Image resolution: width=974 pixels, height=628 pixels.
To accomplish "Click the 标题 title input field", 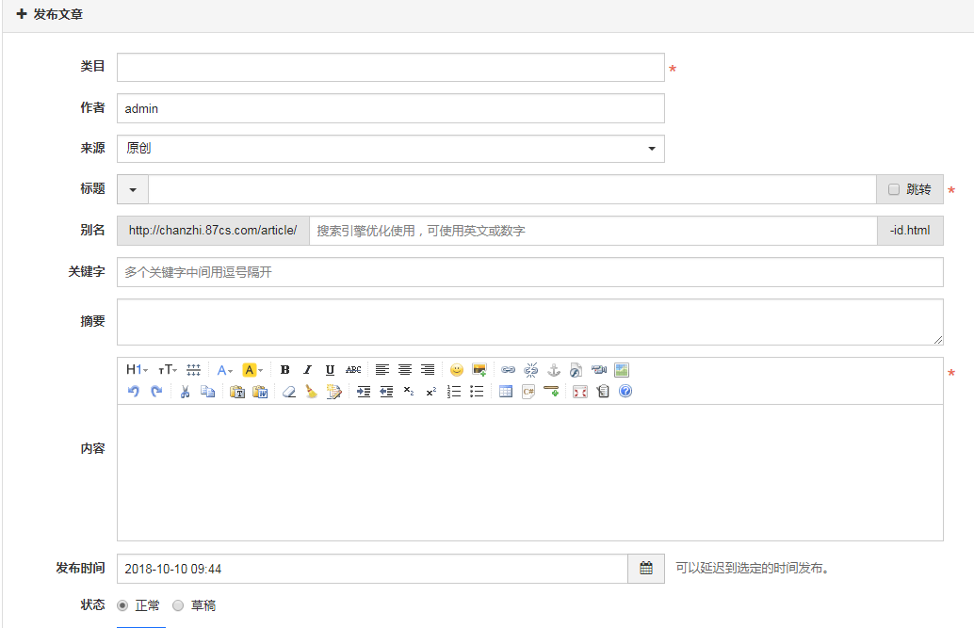I will point(512,189).
